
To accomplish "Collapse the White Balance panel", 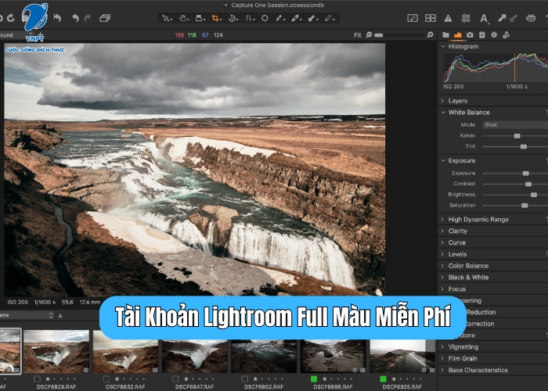I will (x=443, y=113).
